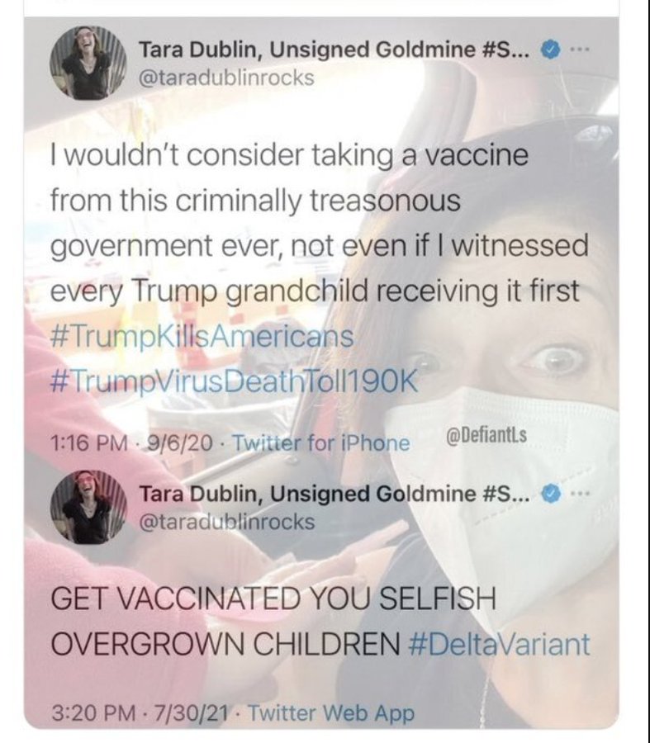Open the #DeltaVariant hashtag

point(498,643)
